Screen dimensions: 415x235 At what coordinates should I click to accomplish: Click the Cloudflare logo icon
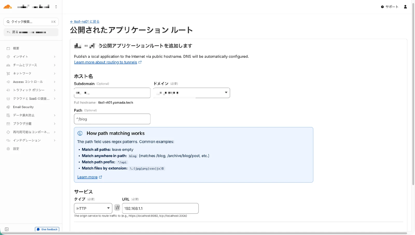8,6
